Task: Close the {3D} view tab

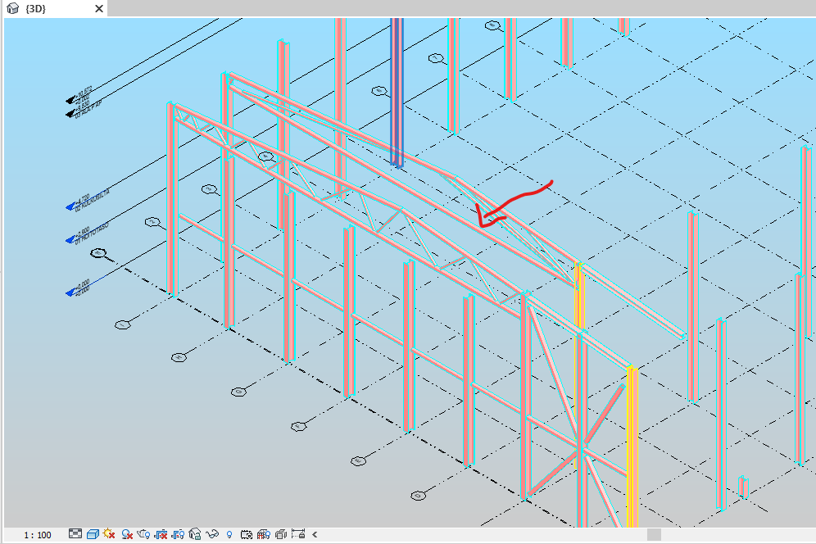Action: (x=98, y=9)
